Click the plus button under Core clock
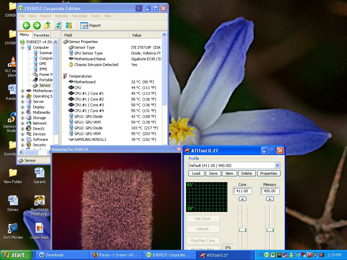 click(243, 199)
